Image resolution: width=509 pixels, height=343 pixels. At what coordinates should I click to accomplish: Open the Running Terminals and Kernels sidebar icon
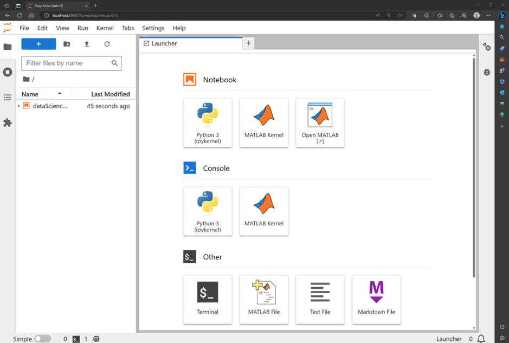(8, 72)
